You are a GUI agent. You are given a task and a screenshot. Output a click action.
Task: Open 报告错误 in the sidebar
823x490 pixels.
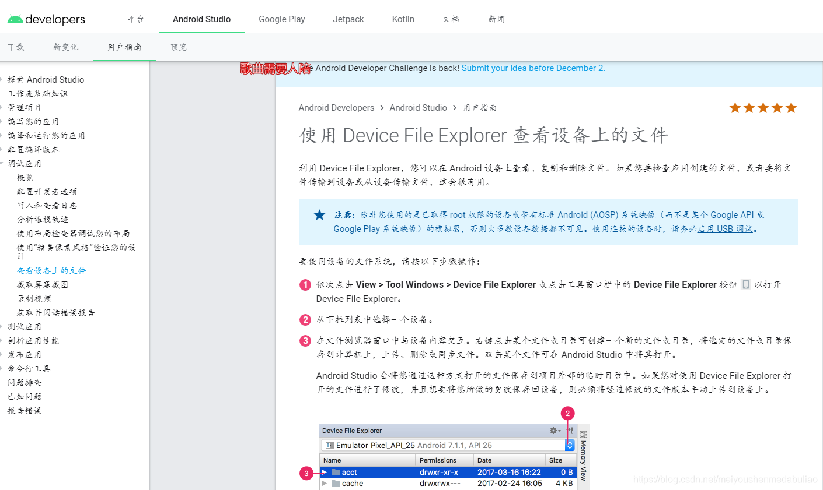coord(24,411)
